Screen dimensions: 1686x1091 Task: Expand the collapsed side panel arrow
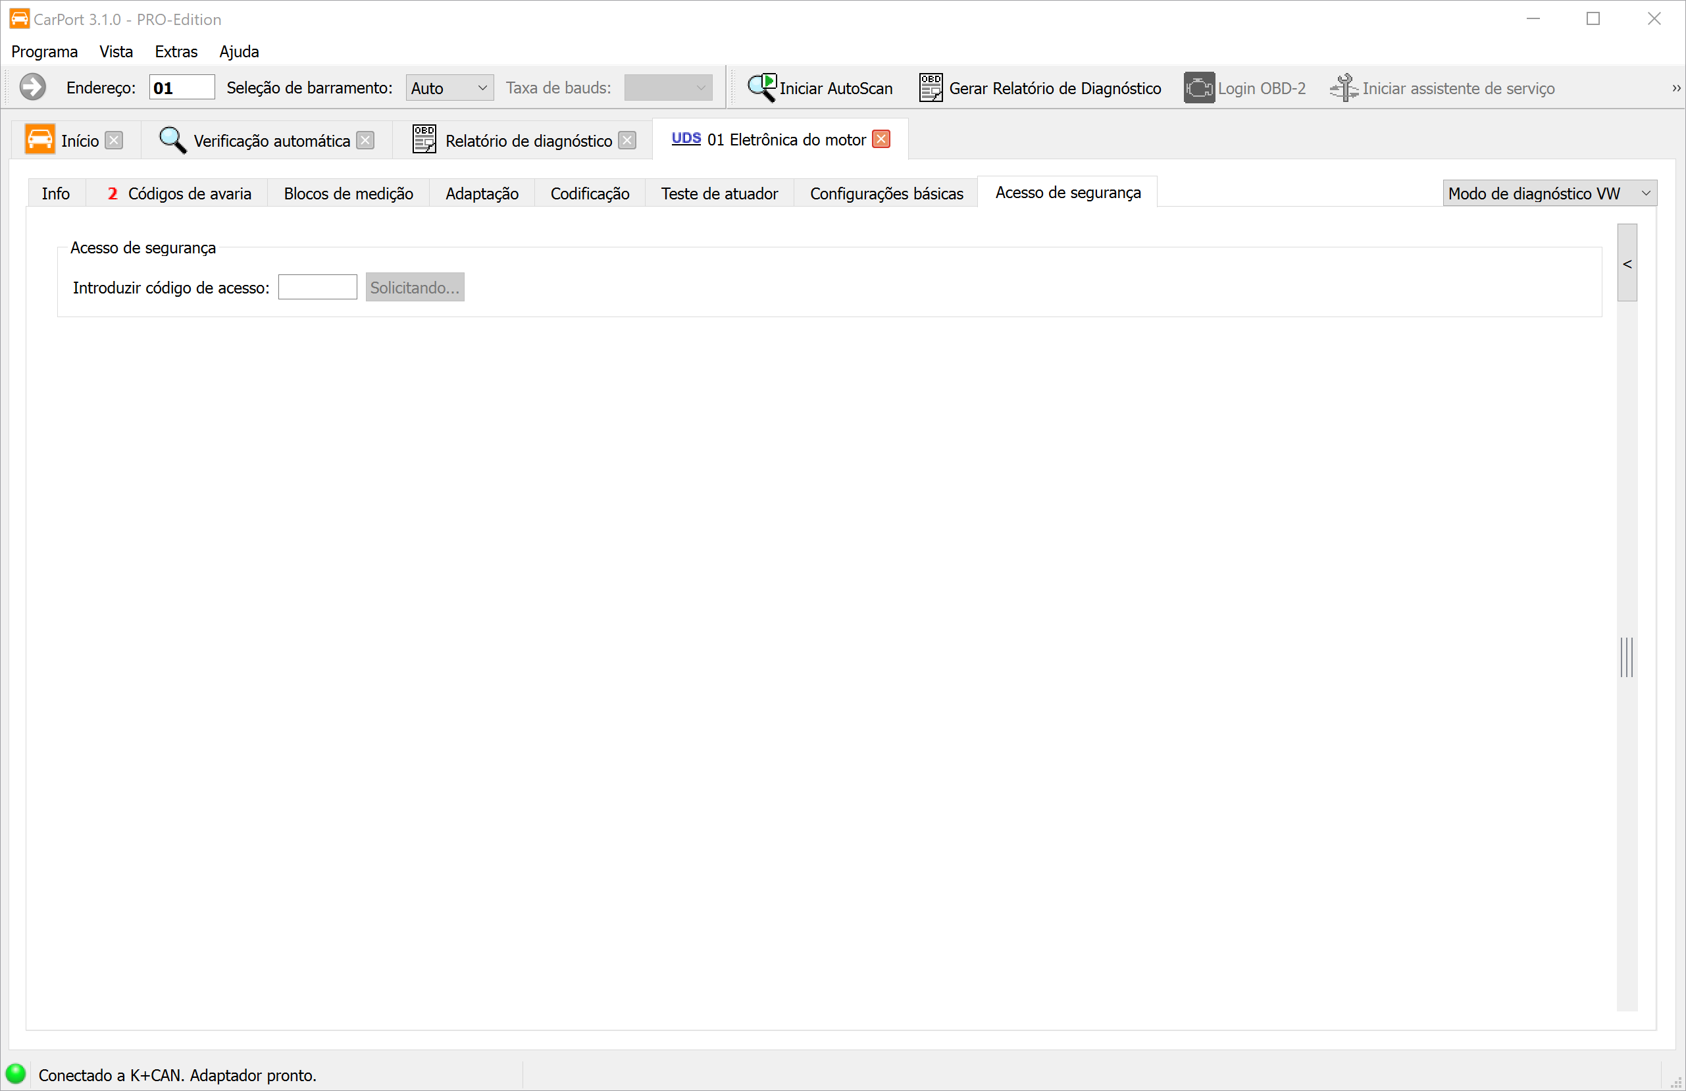point(1627,264)
